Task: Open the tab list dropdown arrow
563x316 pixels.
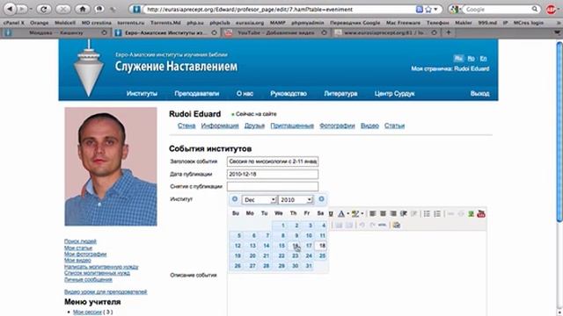Action: coord(557,32)
